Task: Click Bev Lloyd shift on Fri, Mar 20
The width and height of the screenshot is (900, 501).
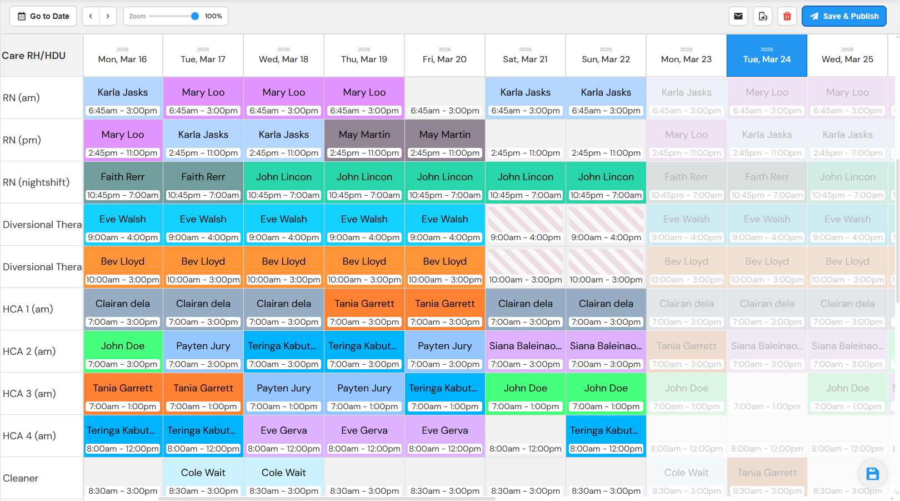Action: (x=444, y=267)
